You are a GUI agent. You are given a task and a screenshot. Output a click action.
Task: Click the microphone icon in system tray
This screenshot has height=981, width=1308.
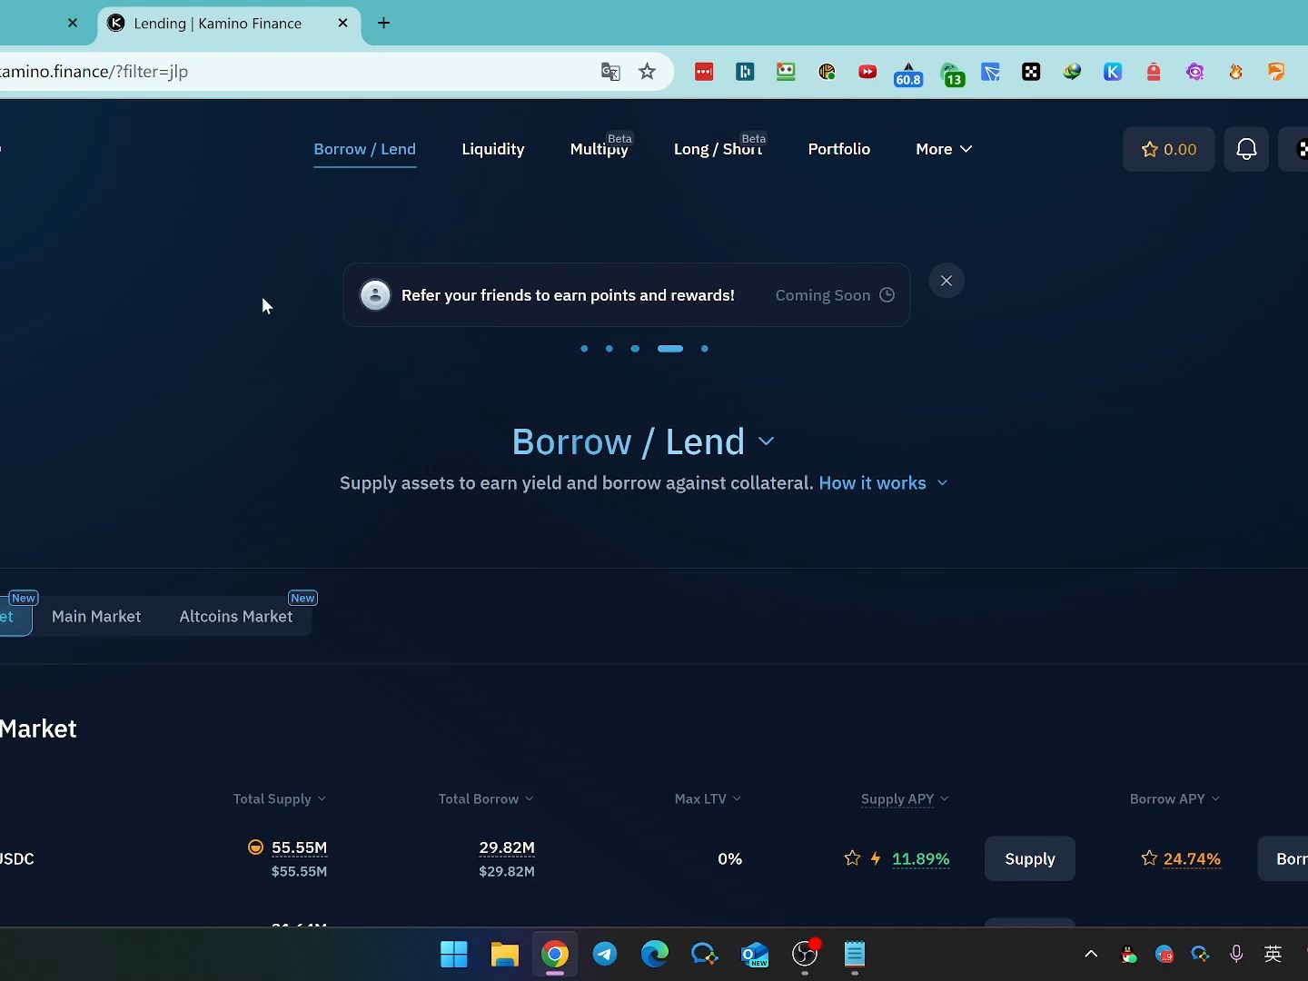(1236, 954)
